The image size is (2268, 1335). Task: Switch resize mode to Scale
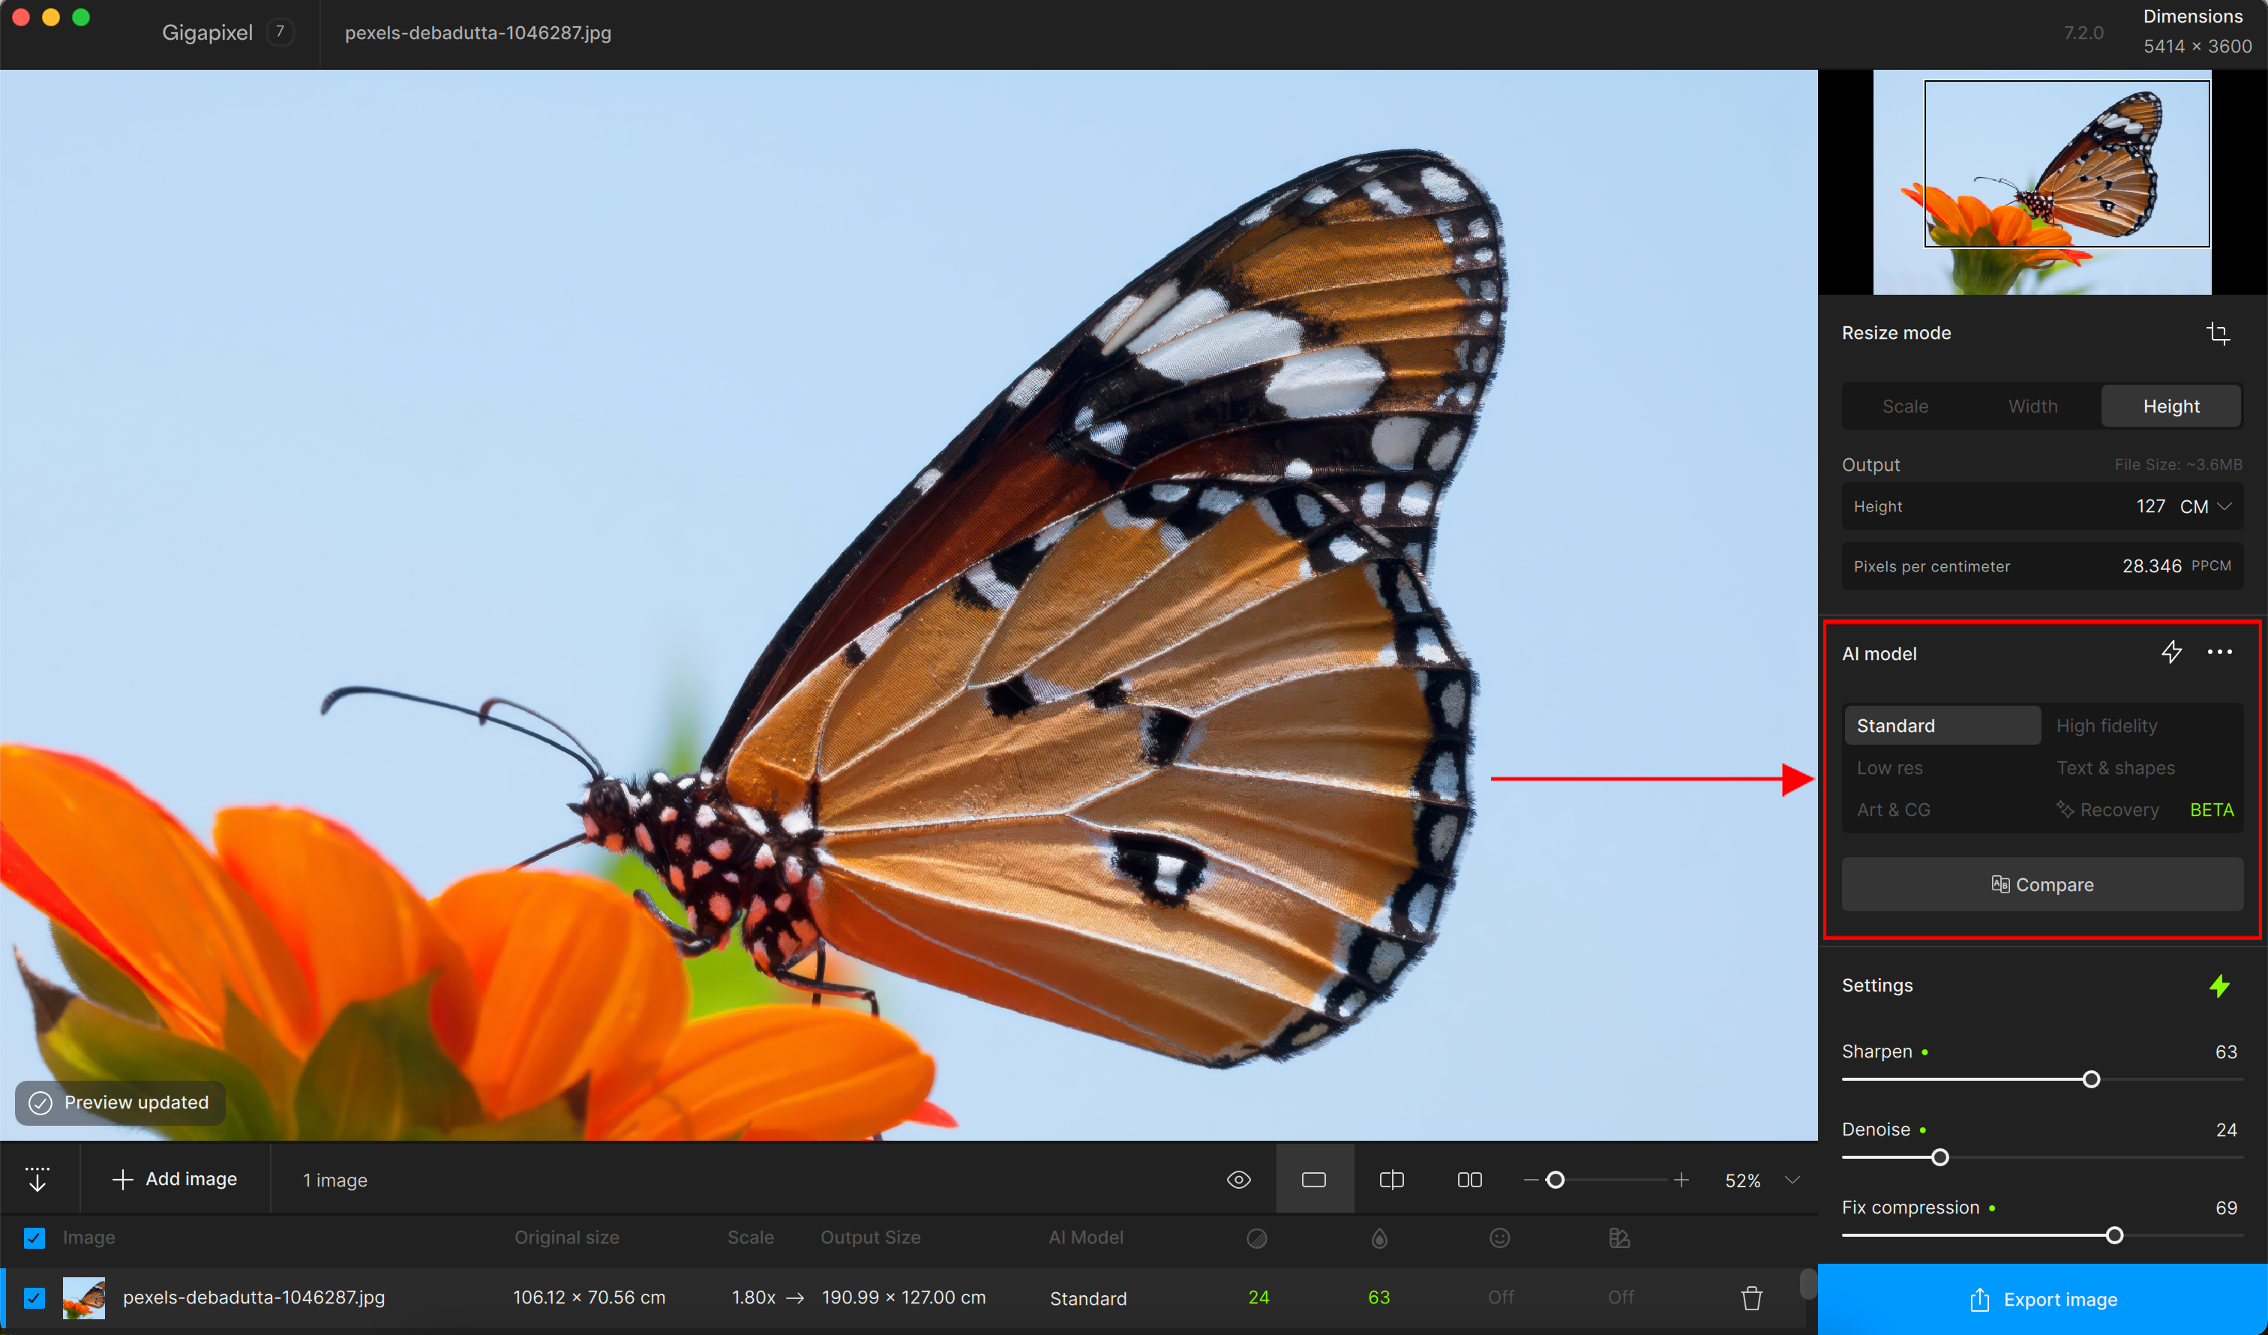tap(1905, 406)
